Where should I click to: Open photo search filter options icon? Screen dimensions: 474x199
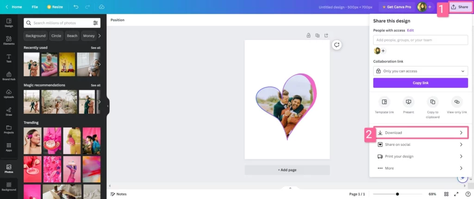pos(95,23)
